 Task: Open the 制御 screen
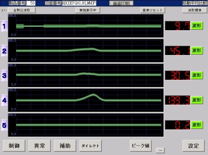pos(14,146)
